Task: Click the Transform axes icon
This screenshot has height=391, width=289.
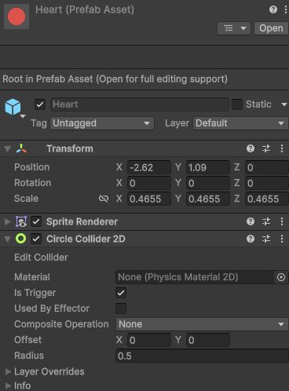Action: tap(21, 148)
